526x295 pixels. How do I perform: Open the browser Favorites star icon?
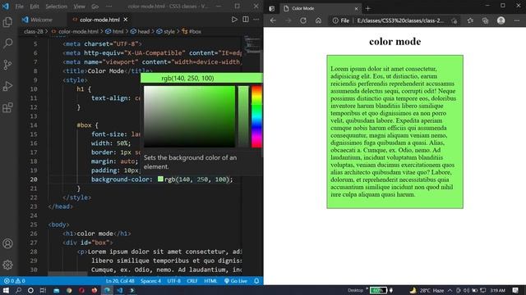(x=470, y=20)
